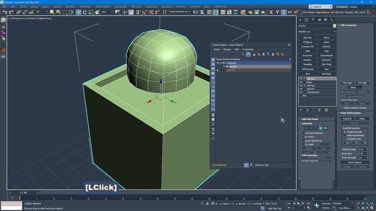376x211 pixels.
Task: Open the Rendering menu in menu bar
Action: coord(120,6)
